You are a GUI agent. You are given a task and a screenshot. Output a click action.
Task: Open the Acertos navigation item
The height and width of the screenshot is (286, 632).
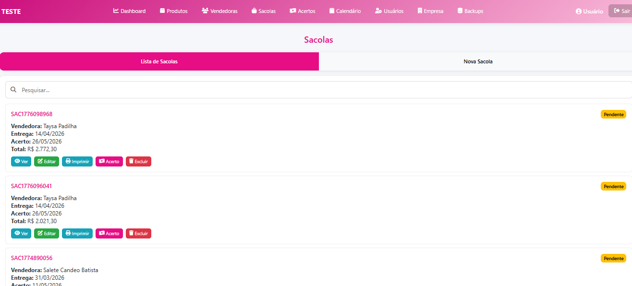click(303, 11)
